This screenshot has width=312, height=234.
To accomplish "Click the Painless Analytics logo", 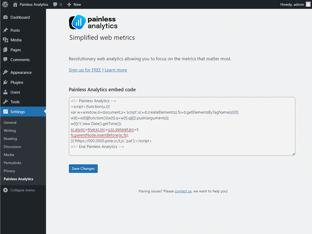I will coord(93,22).
